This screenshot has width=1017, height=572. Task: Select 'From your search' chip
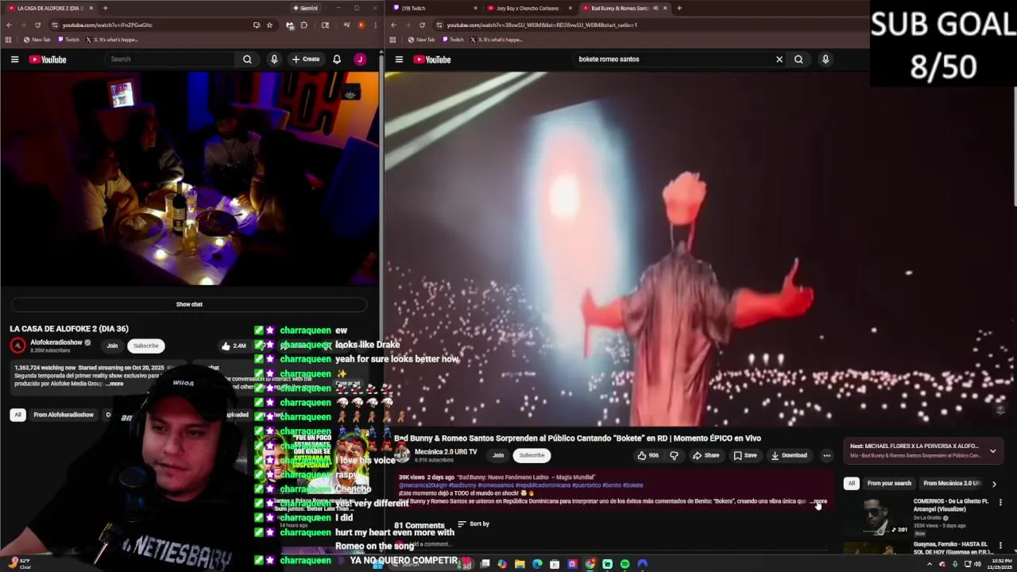(x=889, y=483)
